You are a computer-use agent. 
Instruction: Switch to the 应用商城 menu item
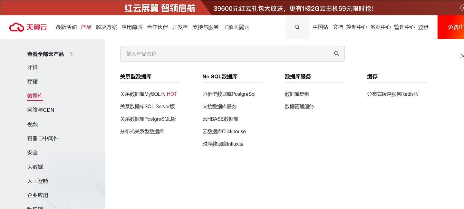(x=132, y=27)
